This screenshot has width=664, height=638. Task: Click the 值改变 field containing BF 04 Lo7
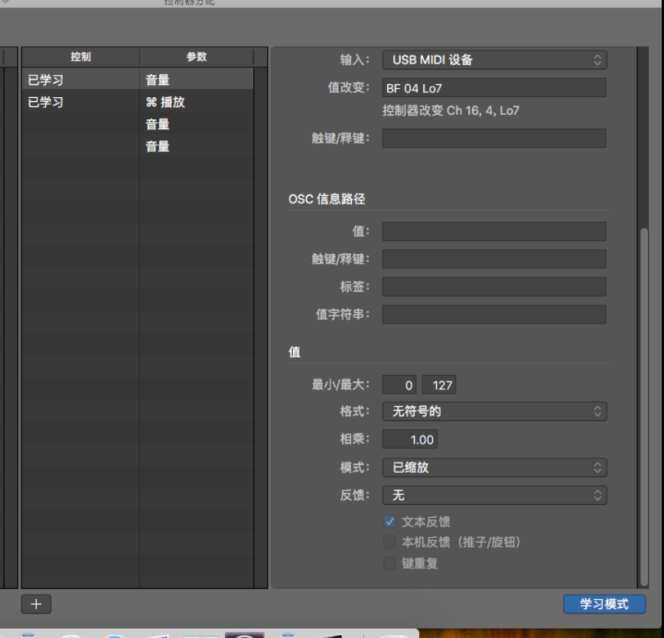tap(494, 88)
